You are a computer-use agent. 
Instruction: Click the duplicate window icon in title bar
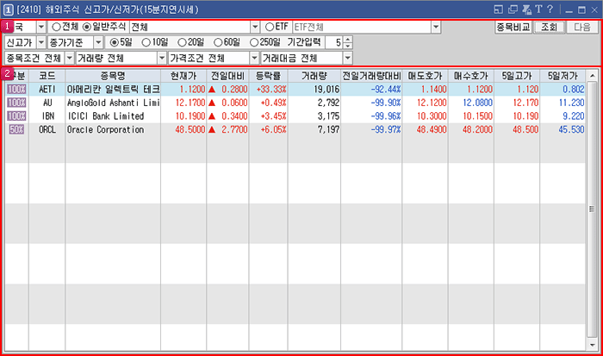(513, 9)
